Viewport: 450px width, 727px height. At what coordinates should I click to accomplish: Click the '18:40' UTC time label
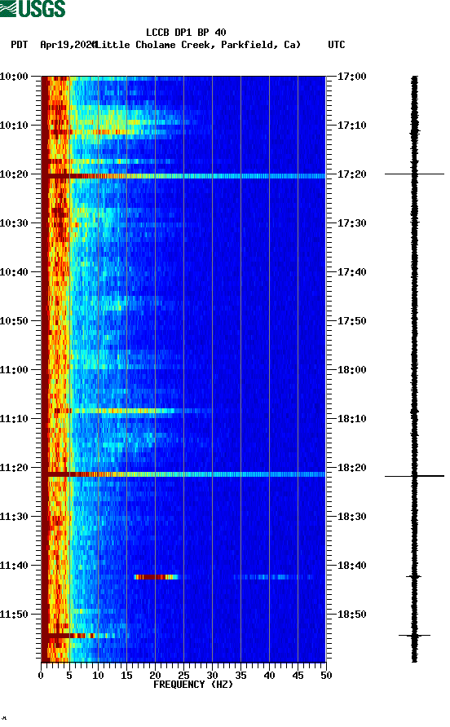click(x=351, y=566)
